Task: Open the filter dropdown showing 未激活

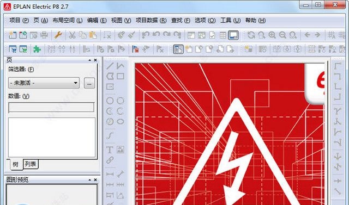Action: pyautogui.click(x=44, y=83)
